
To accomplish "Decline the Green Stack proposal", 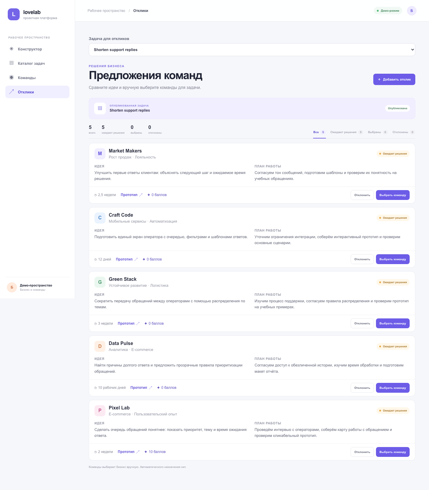I will point(362,323).
